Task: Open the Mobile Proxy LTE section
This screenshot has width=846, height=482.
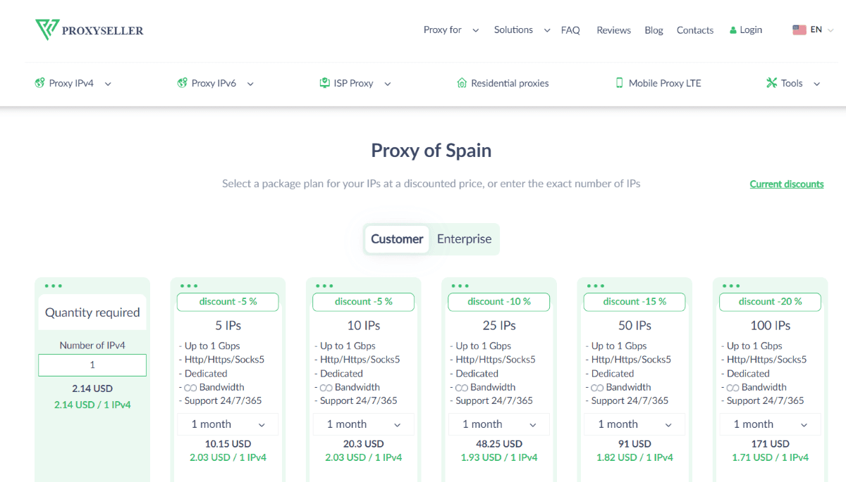Action: click(x=658, y=83)
